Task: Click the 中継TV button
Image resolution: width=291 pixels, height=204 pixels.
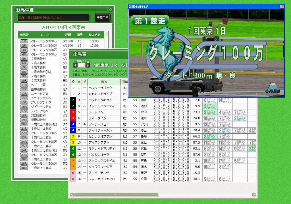Action: click(102, 17)
